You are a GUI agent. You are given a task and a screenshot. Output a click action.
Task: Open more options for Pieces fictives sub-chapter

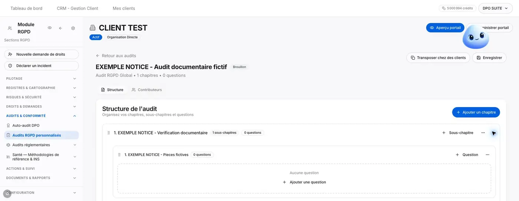[x=487, y=155]
